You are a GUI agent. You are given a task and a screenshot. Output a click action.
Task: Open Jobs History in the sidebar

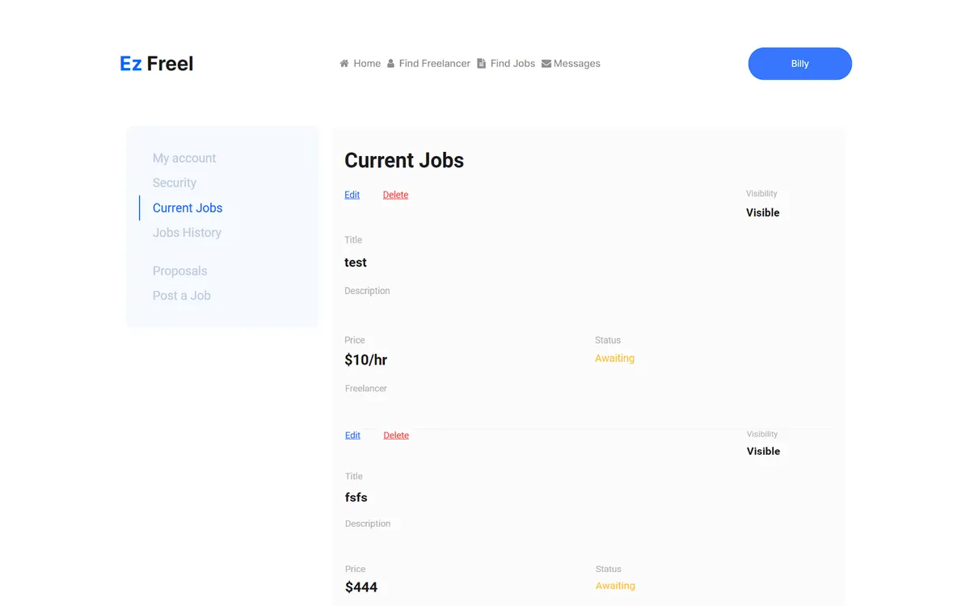tap(187, 233)
